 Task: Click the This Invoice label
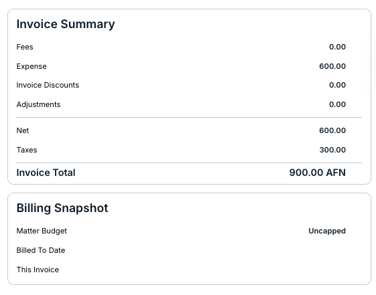[38, 270]
